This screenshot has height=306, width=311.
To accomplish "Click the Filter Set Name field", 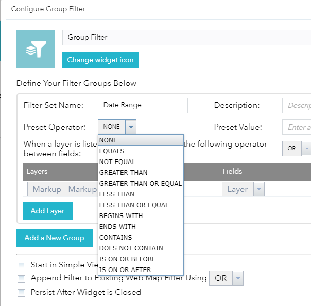I will coord(143,105).
